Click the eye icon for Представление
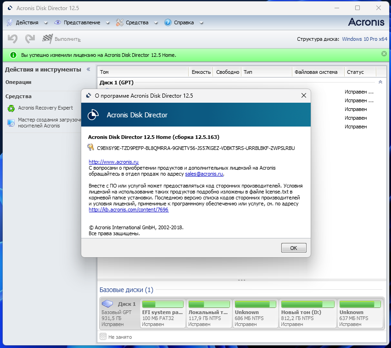Image resolution: width=391 pixels, height=348 pixels. [58, 22]
